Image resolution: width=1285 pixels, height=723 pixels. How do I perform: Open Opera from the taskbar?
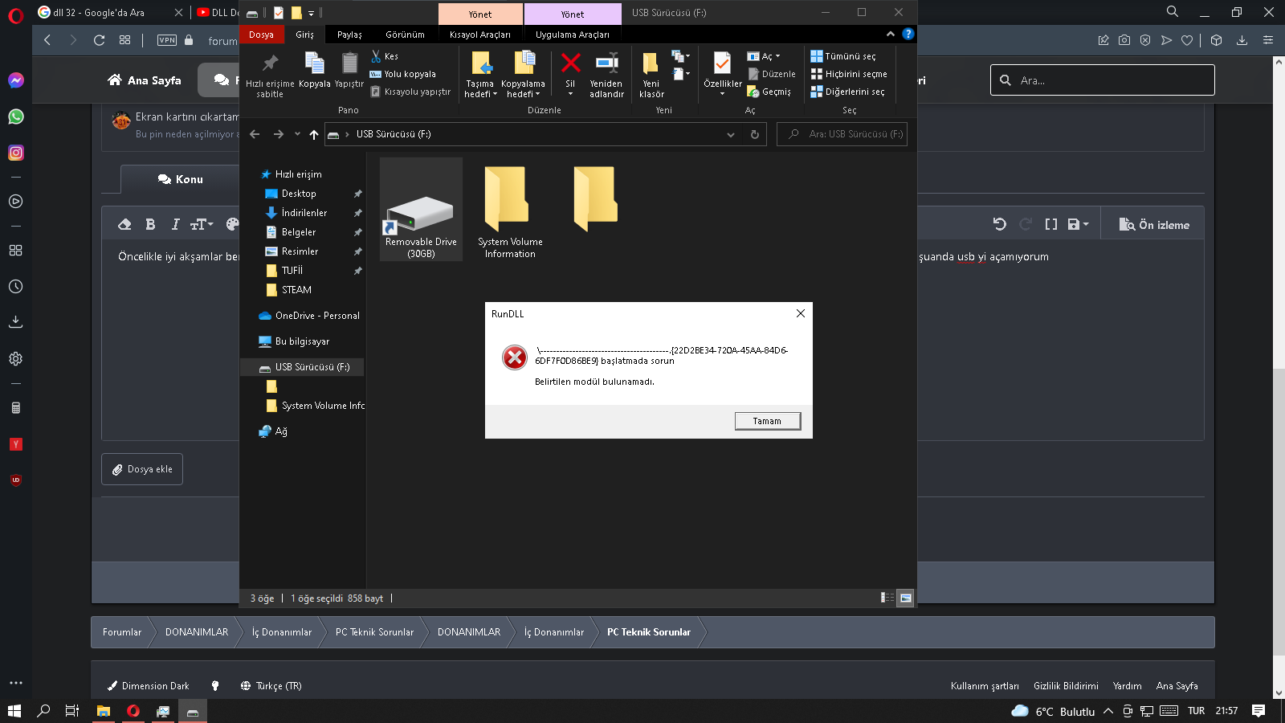[x=133, y=711]
